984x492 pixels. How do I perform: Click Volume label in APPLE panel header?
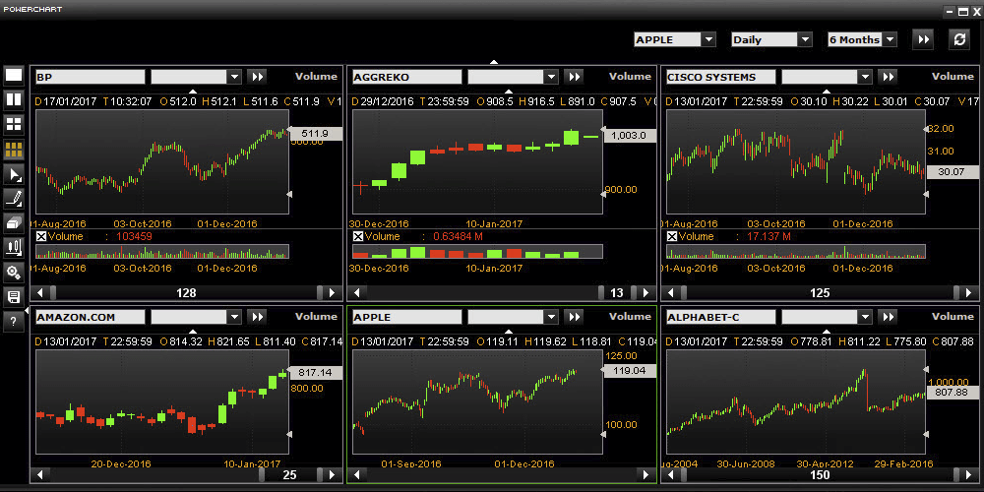[630, 317]
